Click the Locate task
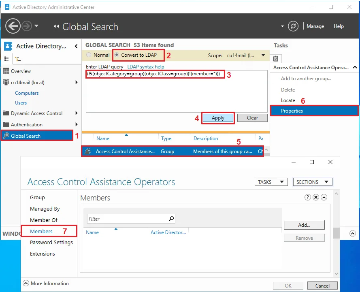The image size is (360, 292). click(288, 100)
